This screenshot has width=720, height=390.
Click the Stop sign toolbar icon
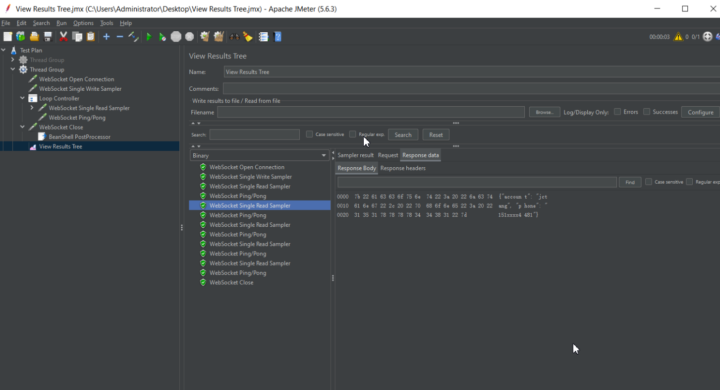click(x=176, y=37)
